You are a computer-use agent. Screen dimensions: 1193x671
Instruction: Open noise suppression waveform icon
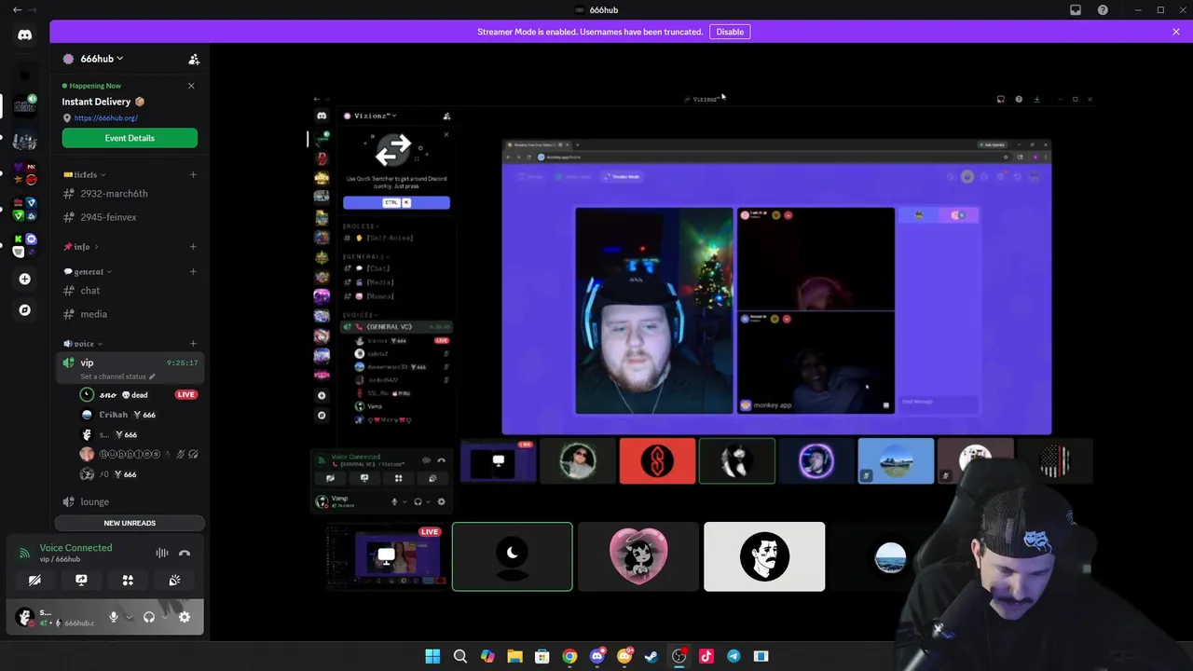point(162,554)
